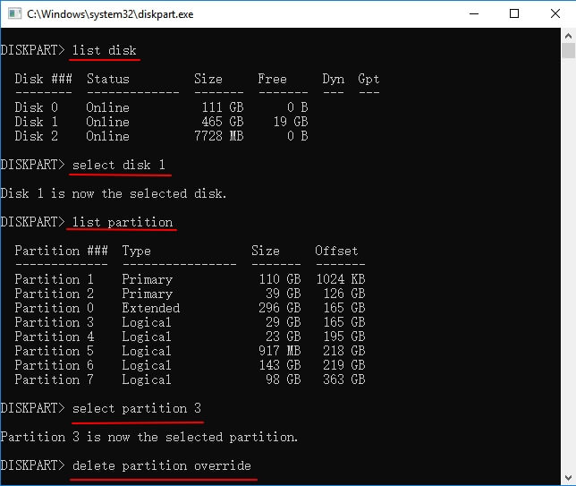The height and width of the screenshot is (486, 576).
Task: Click the 'select partition 3' command text
Action: 136,408
